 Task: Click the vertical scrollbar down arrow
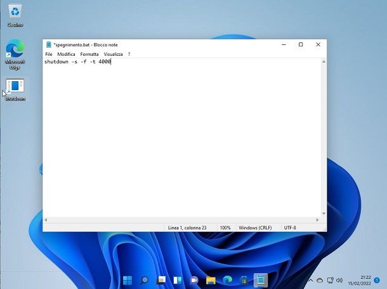pos(324,214)
